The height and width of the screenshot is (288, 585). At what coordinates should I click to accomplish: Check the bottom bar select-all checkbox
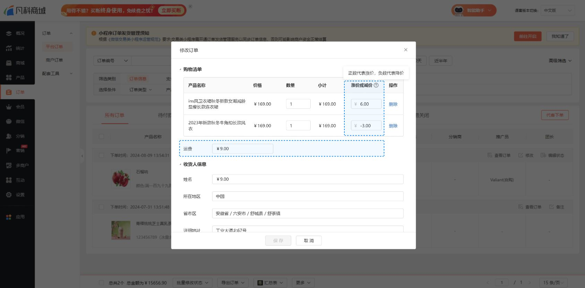point(102,282)
